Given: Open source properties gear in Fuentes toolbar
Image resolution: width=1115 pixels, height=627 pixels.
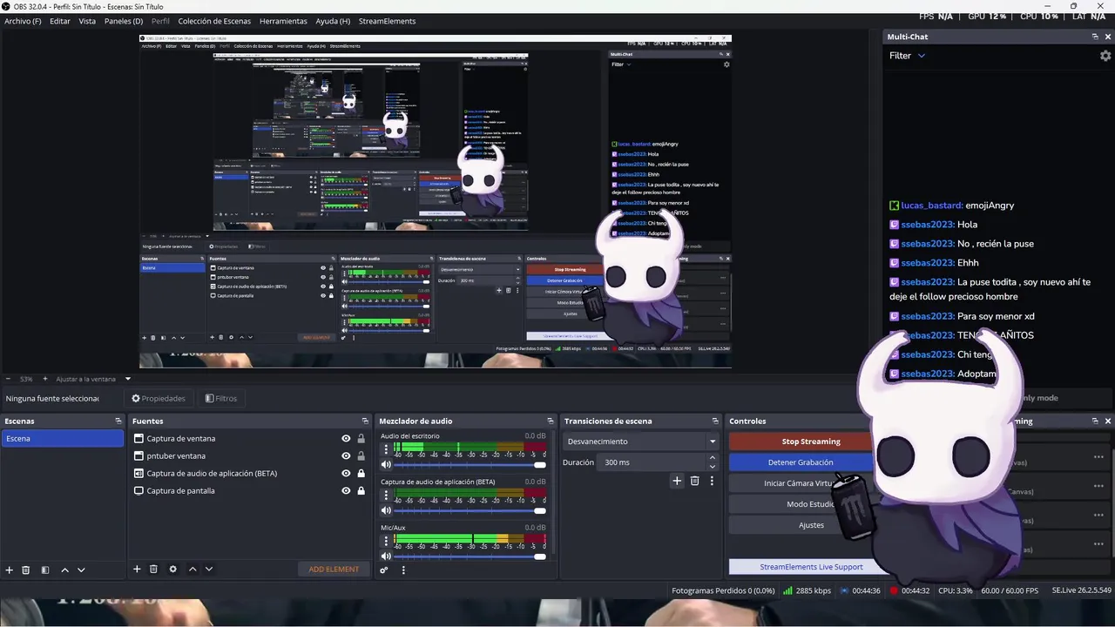Looking at the screenshot, I should click(172, 569).
